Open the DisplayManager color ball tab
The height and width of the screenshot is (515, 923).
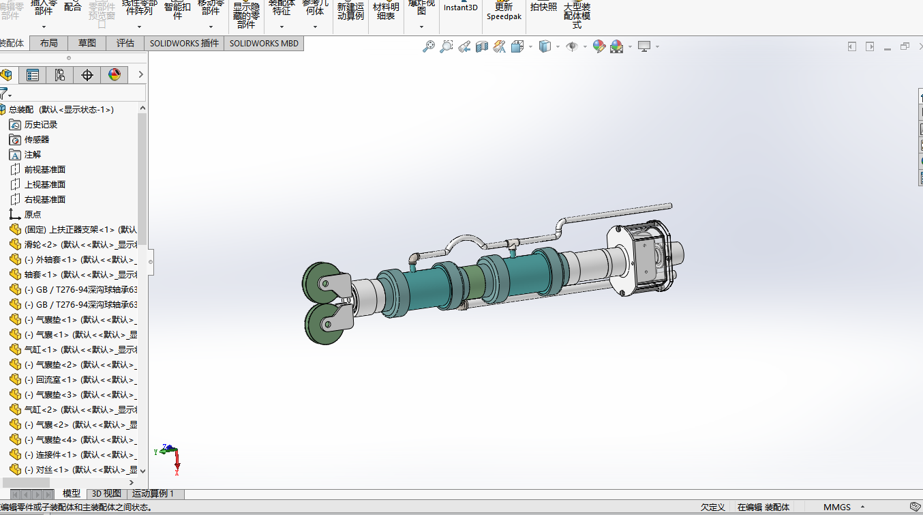pos(115,75)
